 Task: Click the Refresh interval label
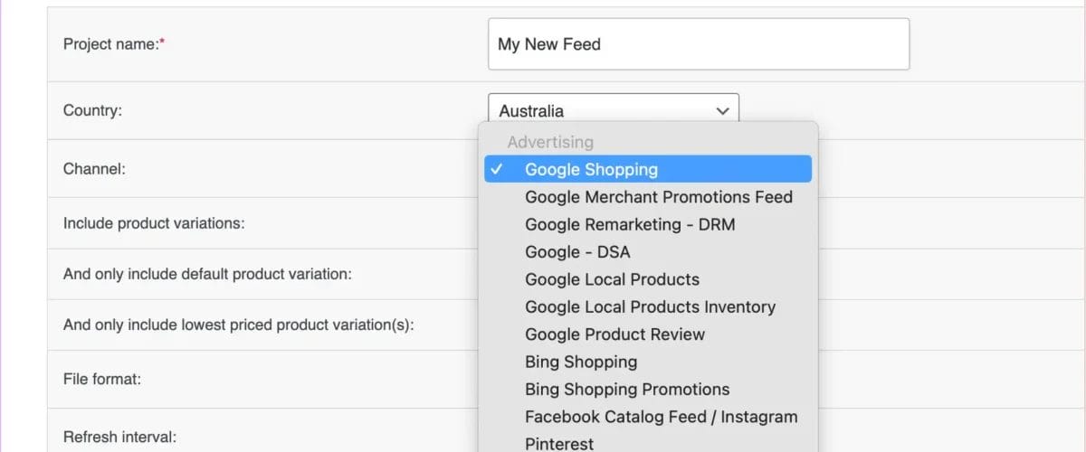pyautogui.click(x=119, y=437)
